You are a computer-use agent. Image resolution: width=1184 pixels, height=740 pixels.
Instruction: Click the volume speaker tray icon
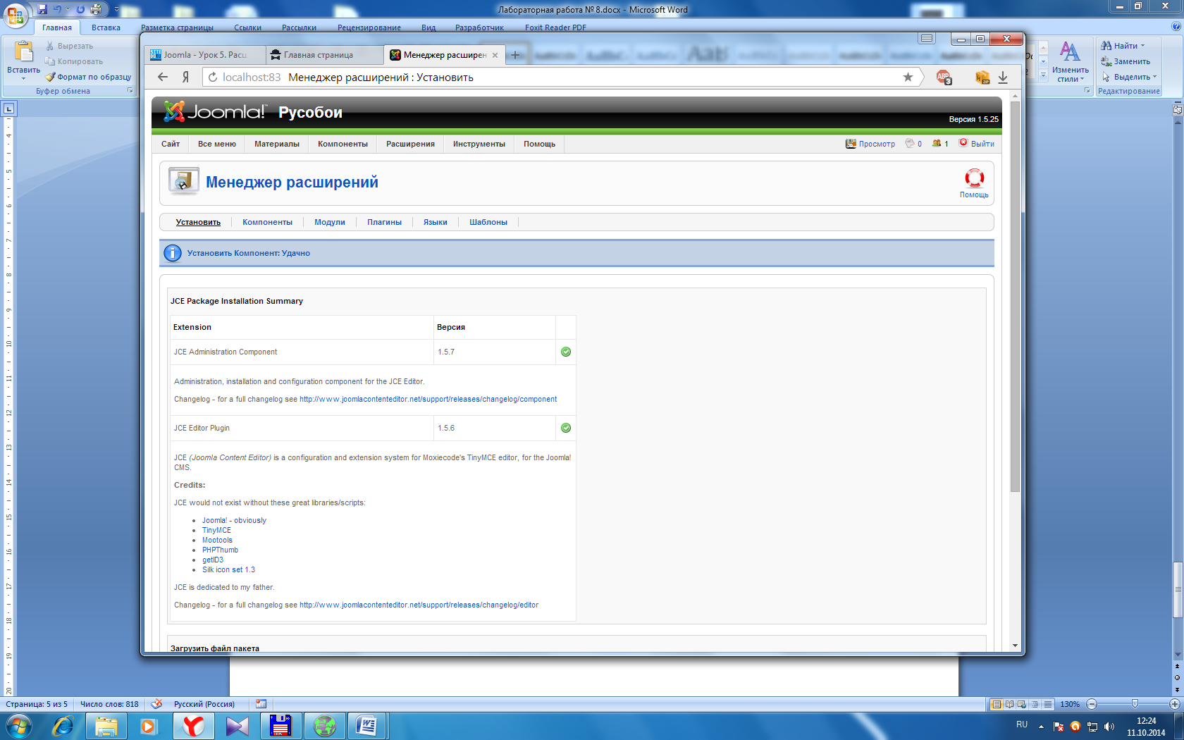click(1109, 726)
